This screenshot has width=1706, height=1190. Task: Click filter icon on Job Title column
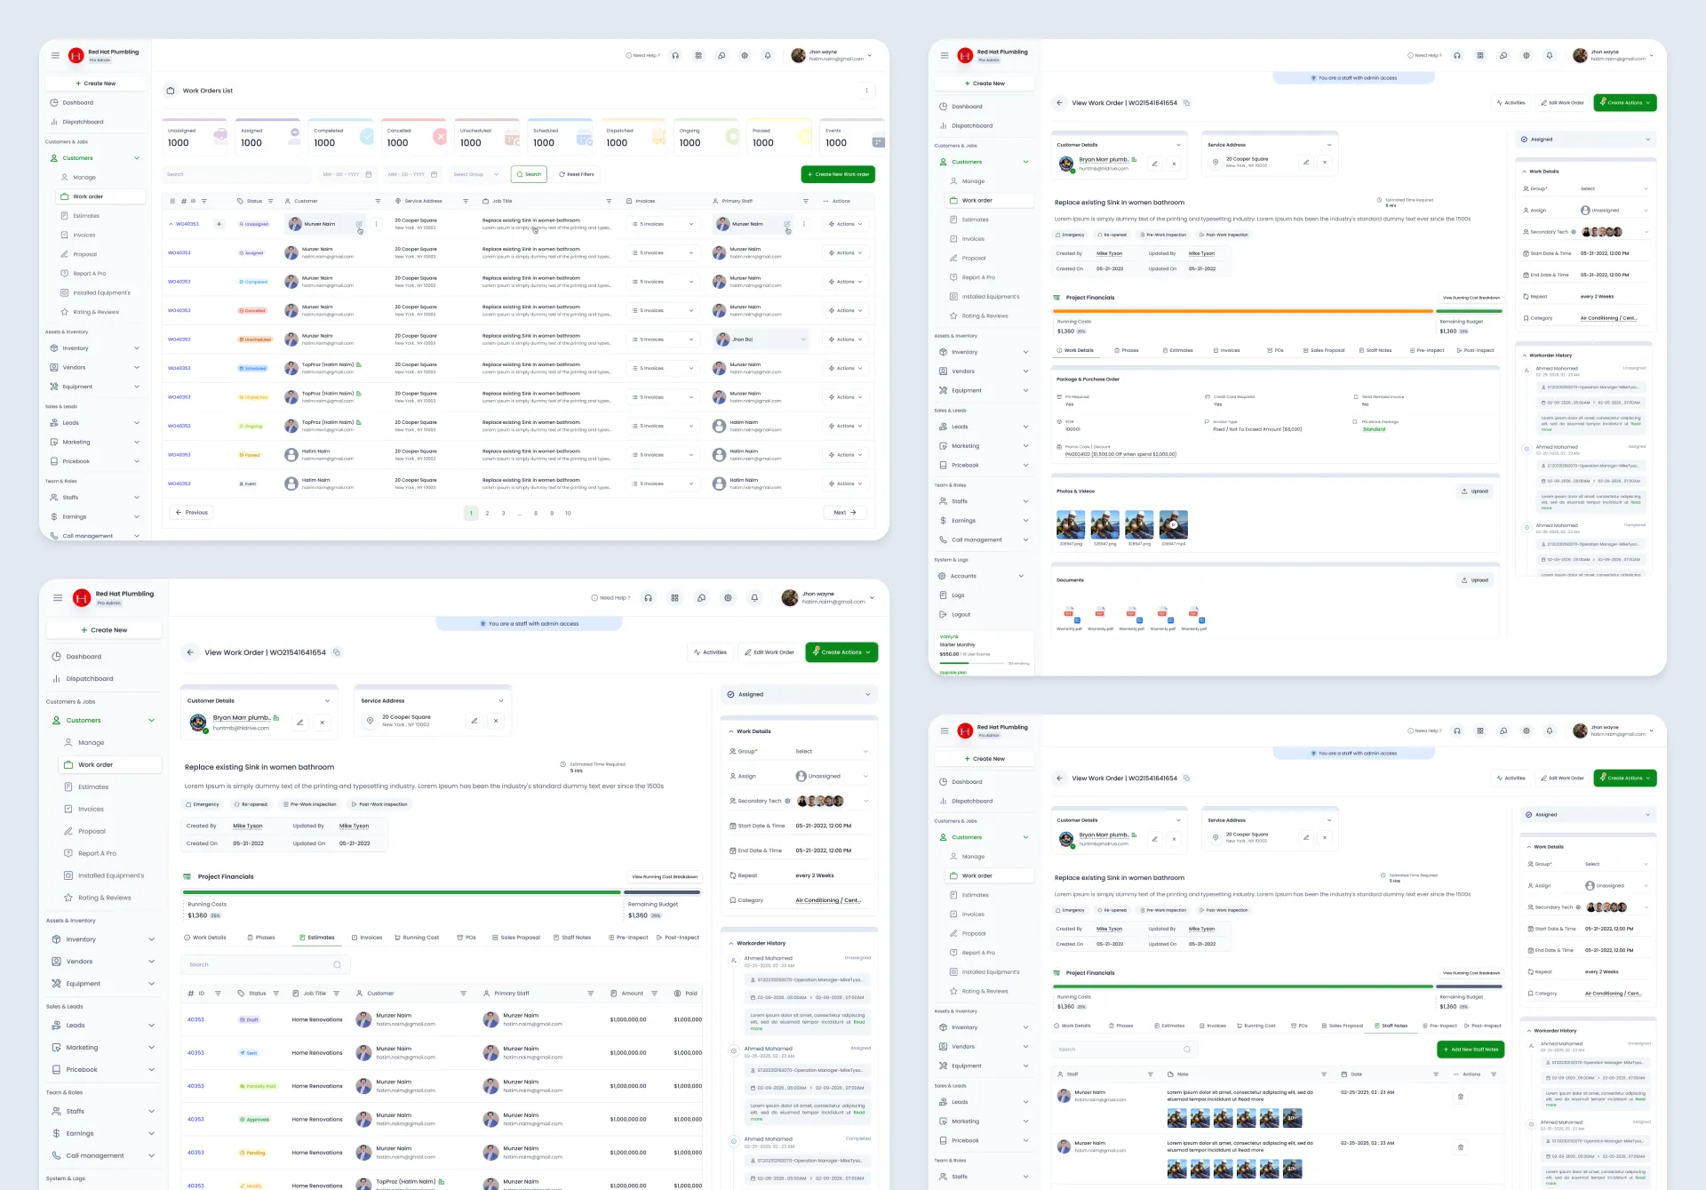[609, 201]
